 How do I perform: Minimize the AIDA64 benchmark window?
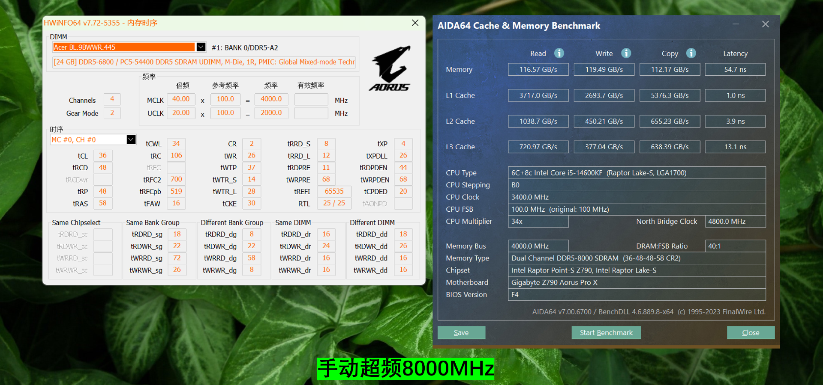(736, 24)
